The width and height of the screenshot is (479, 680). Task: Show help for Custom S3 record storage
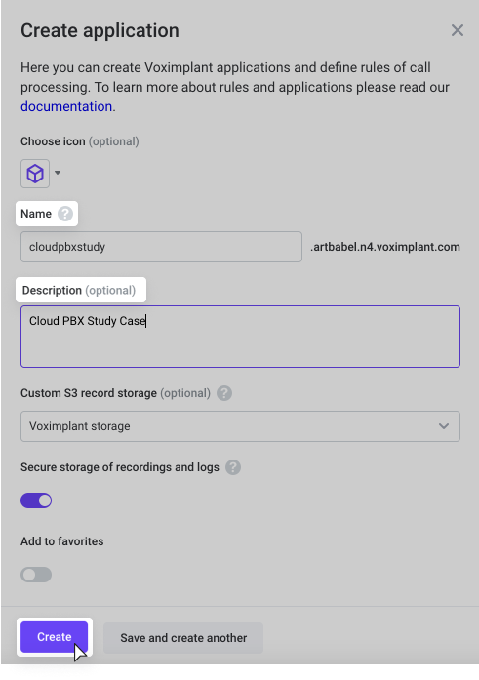click(224, 393)
